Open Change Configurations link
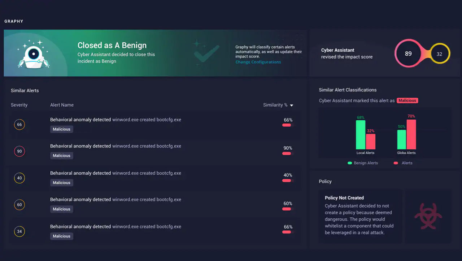Screen dimensions: 462x261 point(258,62)
